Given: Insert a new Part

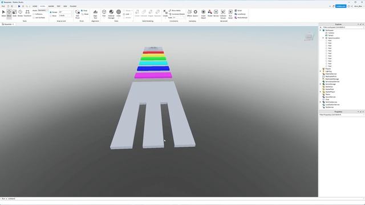Looking at the screenshot, I should click(x=104, y=14).
